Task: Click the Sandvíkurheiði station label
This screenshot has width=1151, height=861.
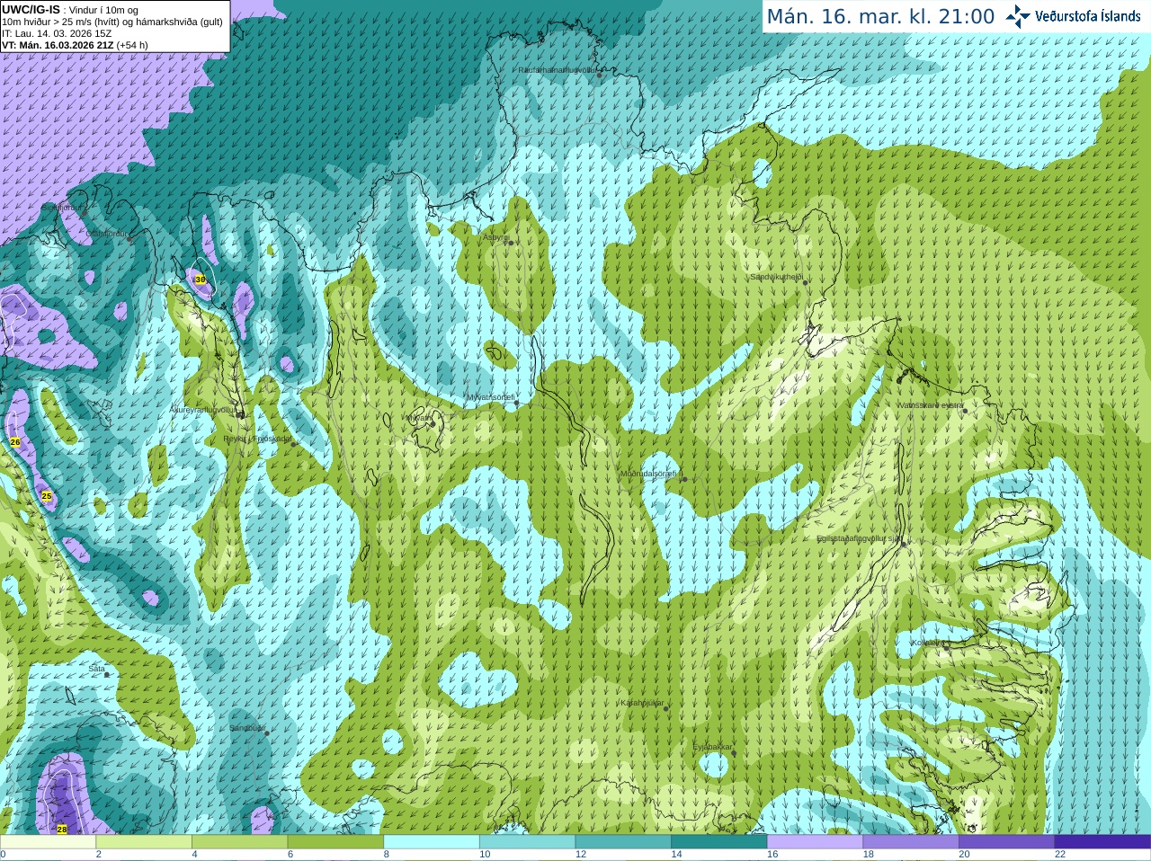Action: pyautogui.click(x=776, y=277)
